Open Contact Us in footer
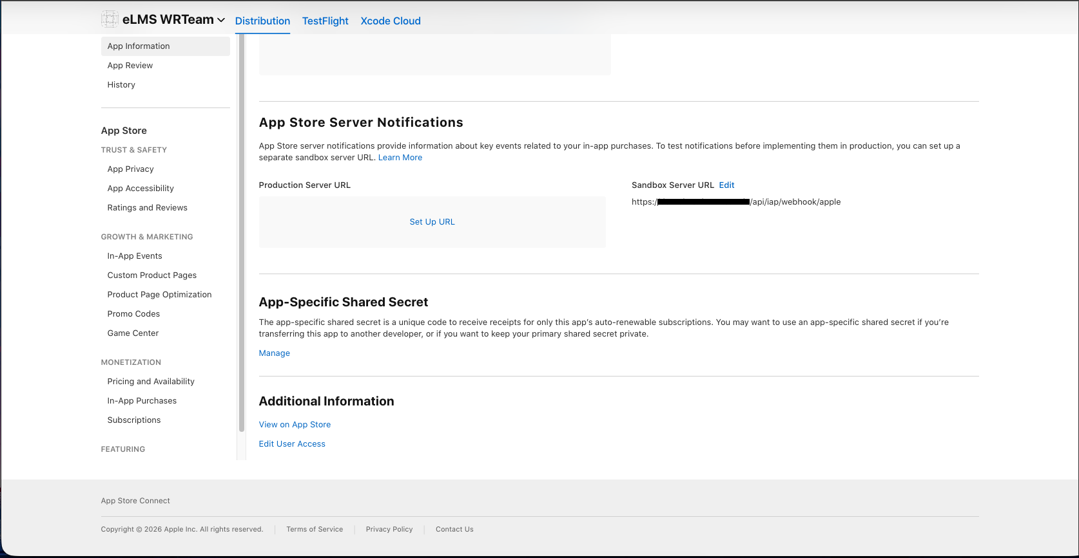The image size is (1079, 558). pos(454,530)
